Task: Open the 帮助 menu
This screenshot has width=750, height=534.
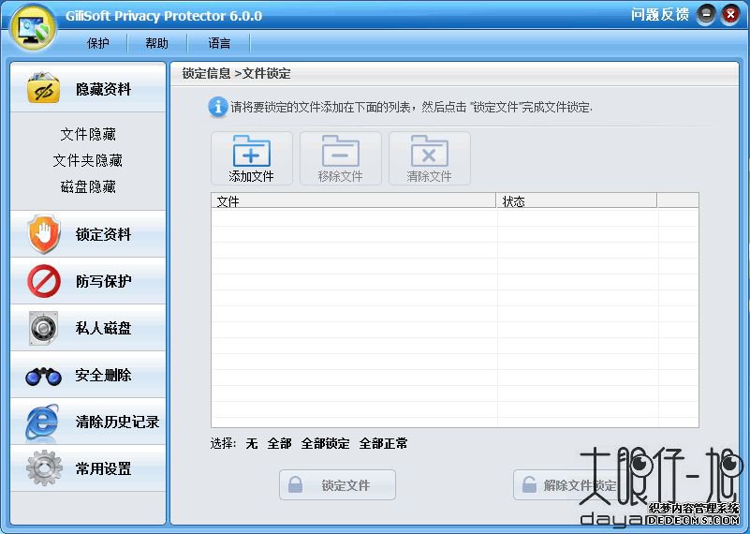Action: (x=157, y=43)
